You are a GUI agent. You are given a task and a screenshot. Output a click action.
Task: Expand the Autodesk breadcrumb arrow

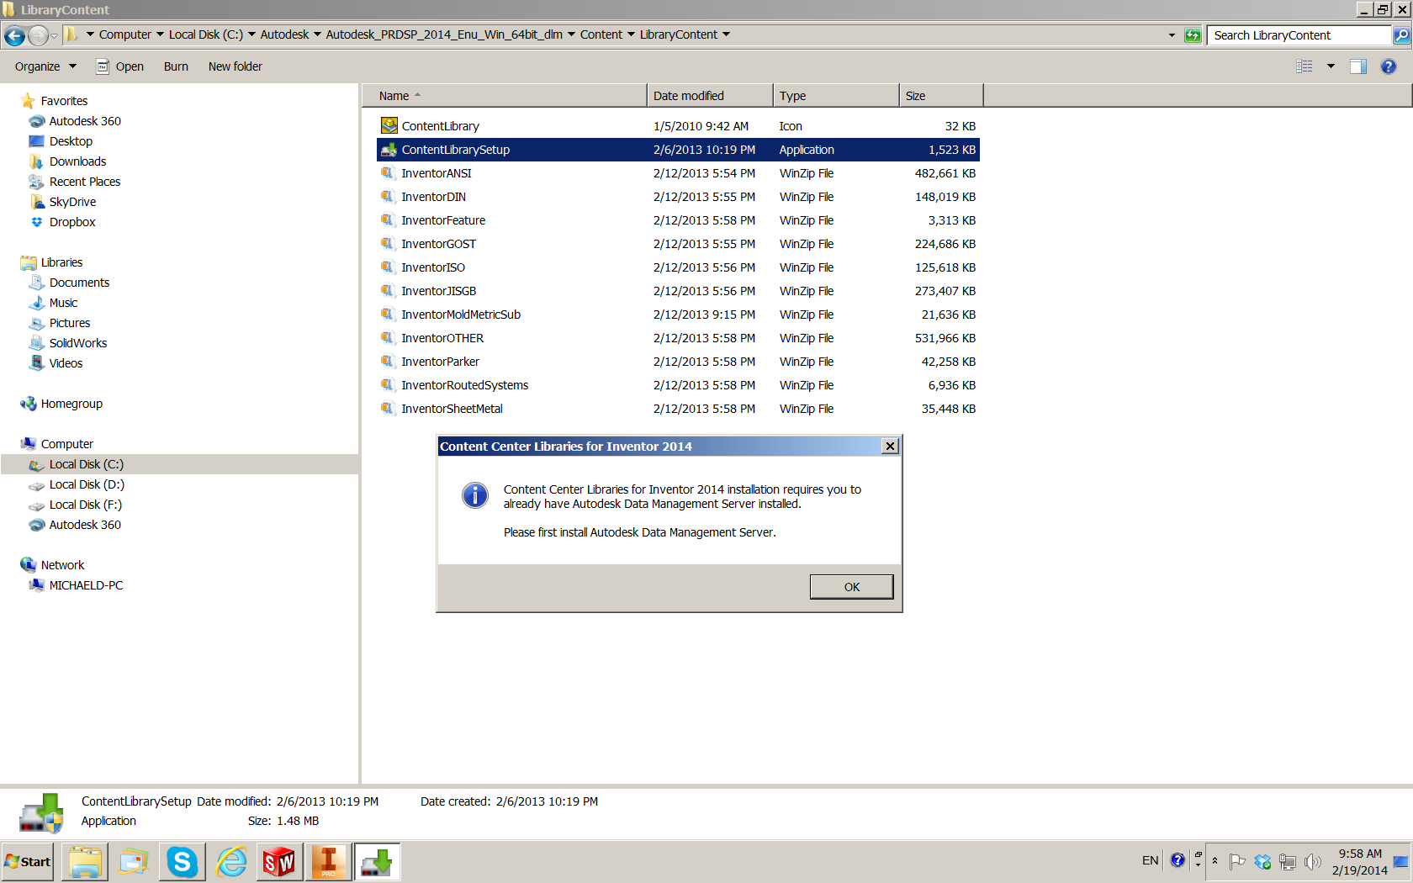(317, 34)
